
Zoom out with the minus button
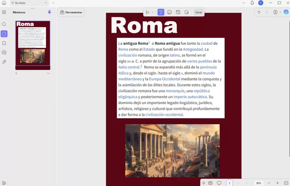pos(269,183)
